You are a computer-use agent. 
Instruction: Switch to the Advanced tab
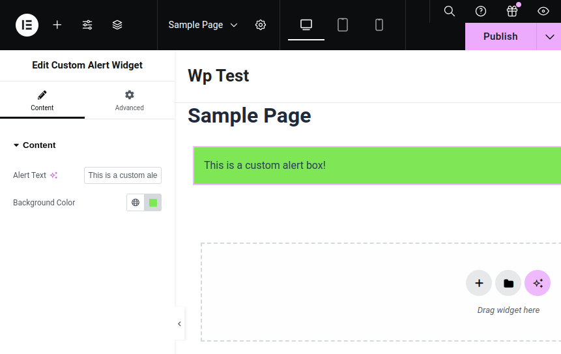pyautogui.click(x=130, y=100)
